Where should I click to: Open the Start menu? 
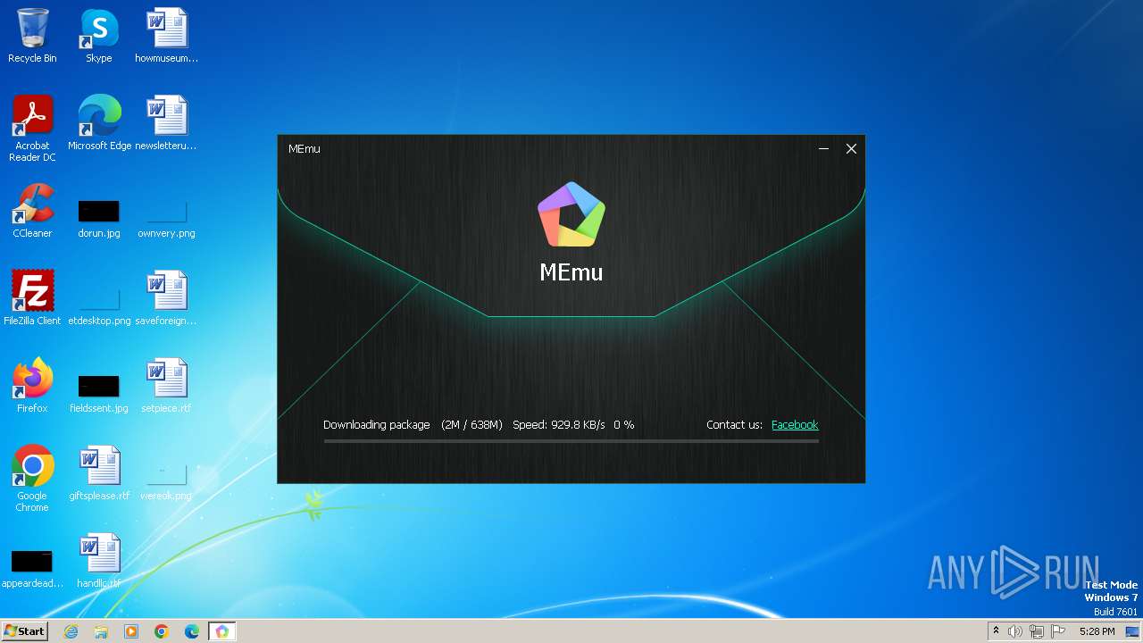click(24, 631)
